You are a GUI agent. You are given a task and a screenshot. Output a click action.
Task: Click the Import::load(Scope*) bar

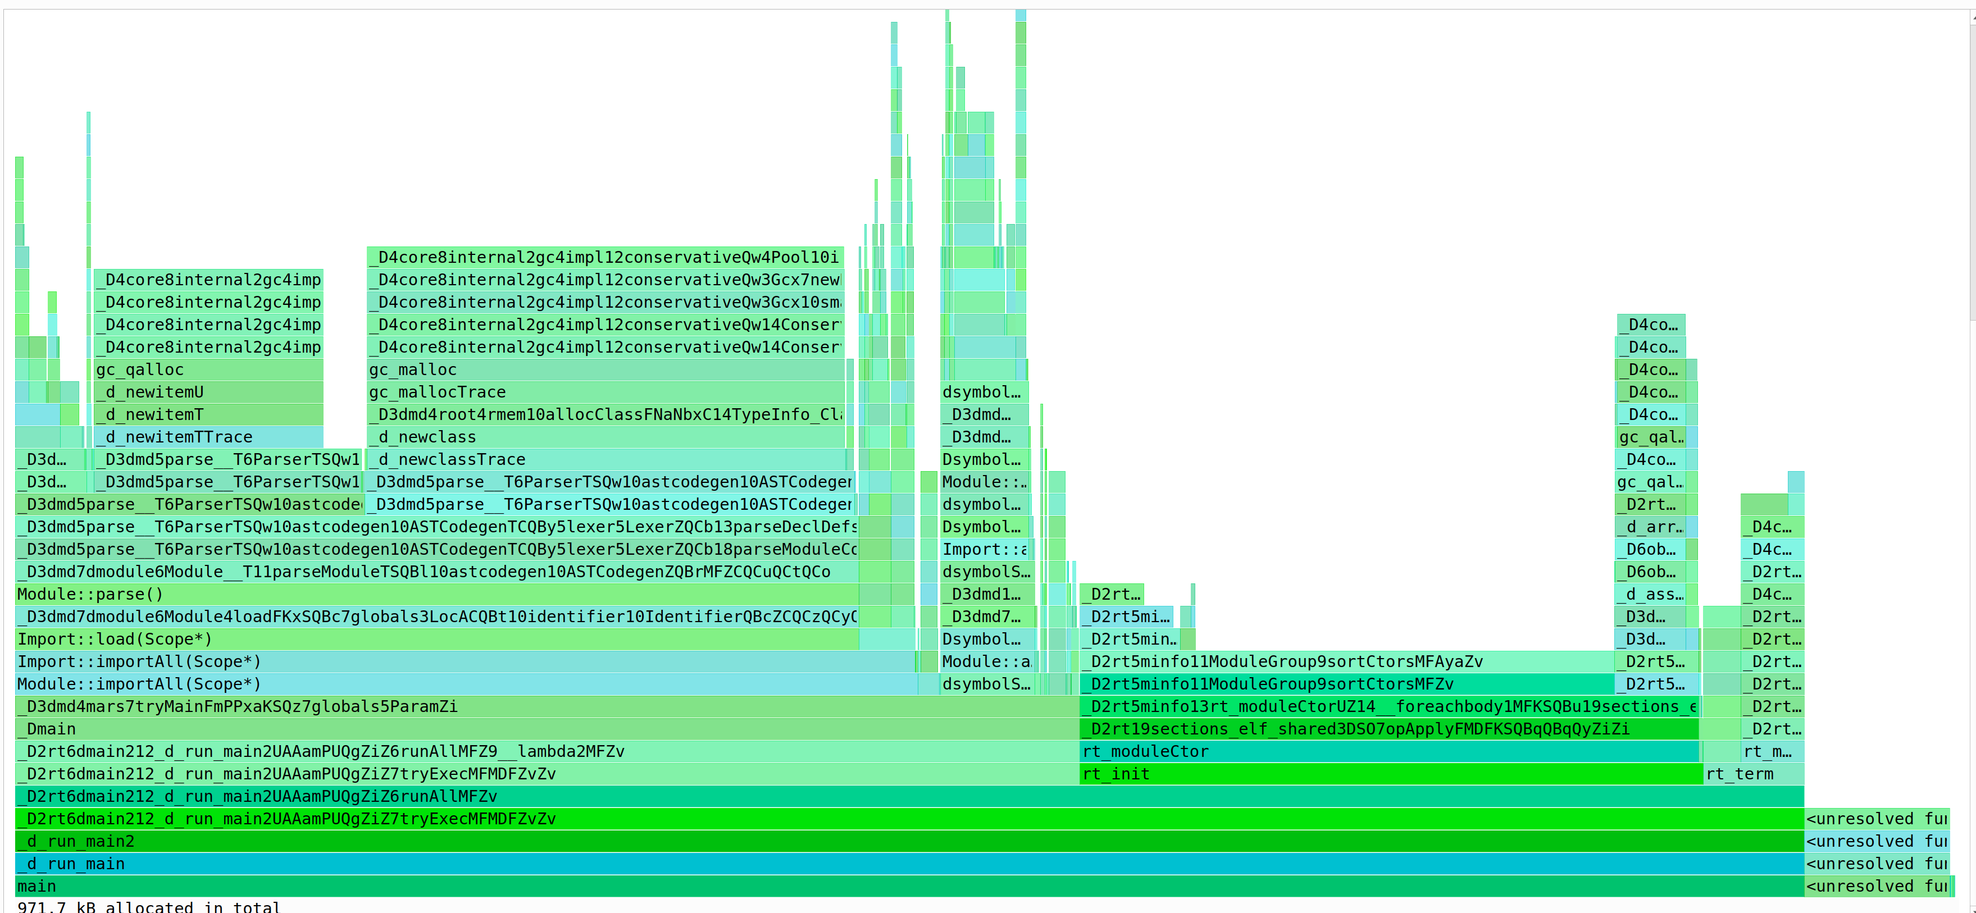click(x=436, y=640)
